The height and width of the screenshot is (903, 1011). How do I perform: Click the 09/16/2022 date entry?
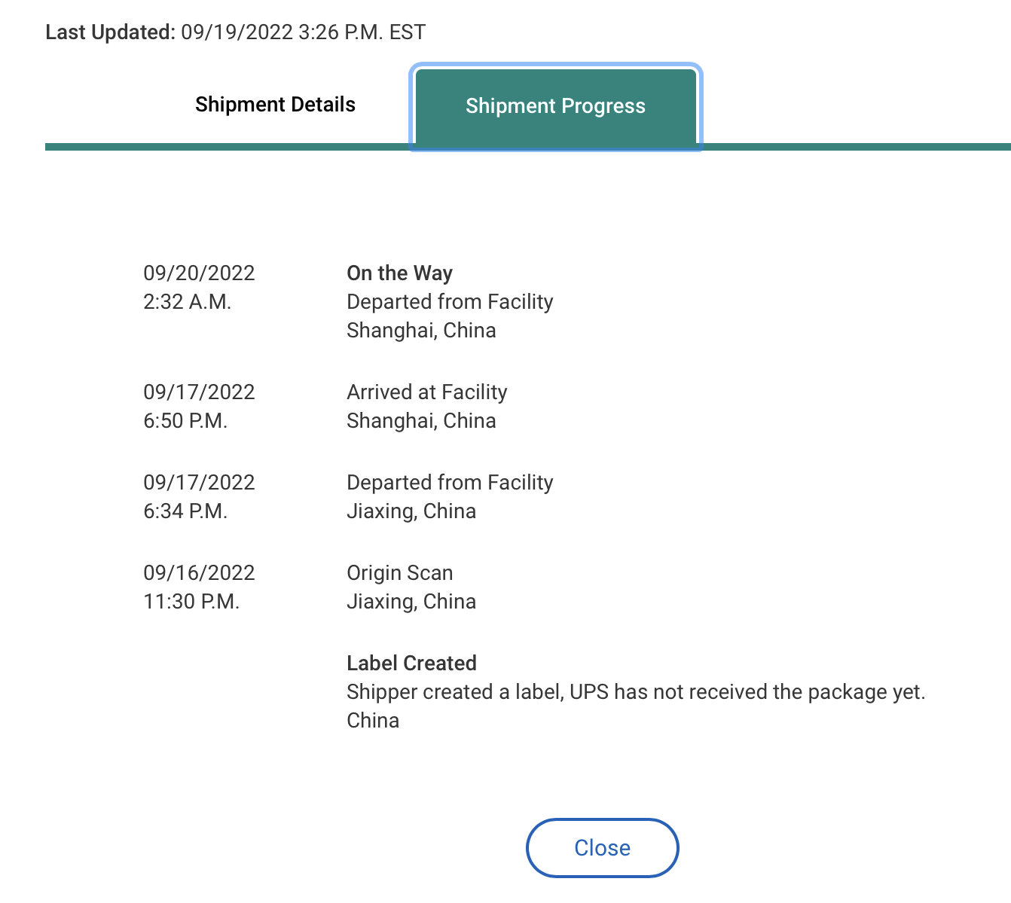pyautogui.click(x=199, y=572)
